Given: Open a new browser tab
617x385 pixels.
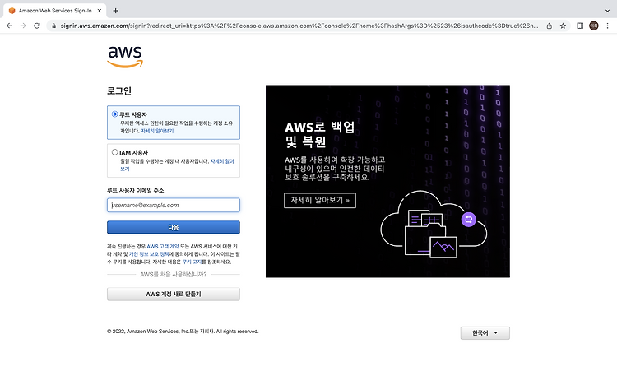Looking at the screenshot, I should [x=115, y=11].
